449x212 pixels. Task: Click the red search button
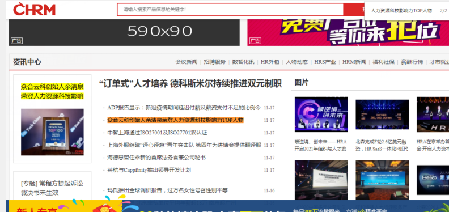tap(354, 10)
